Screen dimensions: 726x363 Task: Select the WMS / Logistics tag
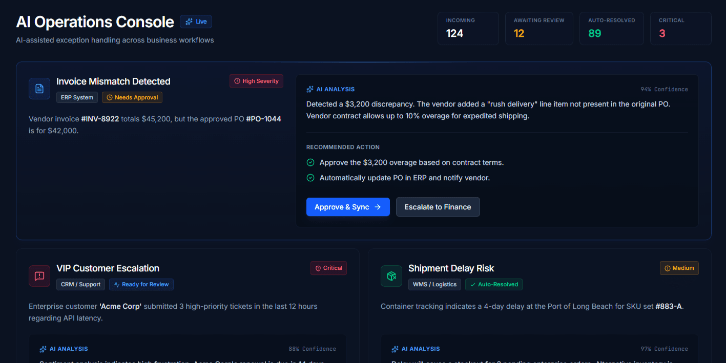point(434,284)
